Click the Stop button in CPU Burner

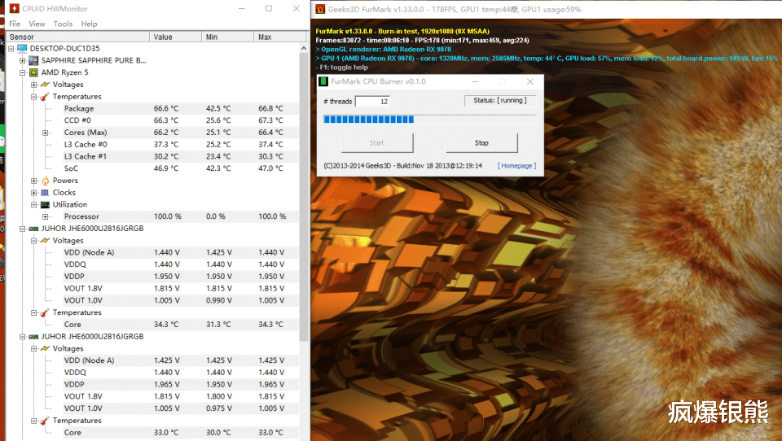click(x=481, y=143)
